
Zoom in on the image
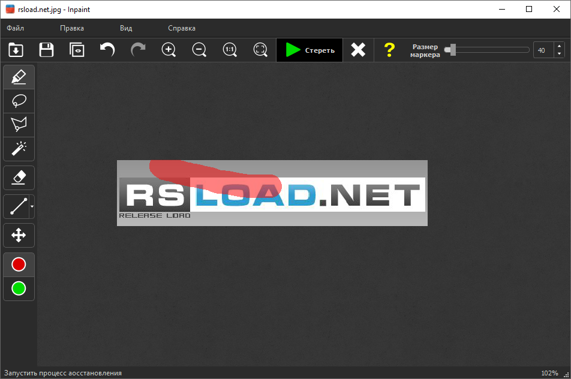(x=169, y=50)
